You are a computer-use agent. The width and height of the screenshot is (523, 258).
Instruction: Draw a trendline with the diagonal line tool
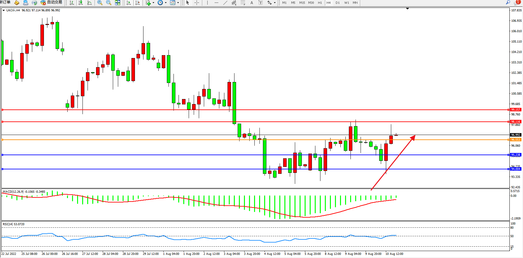coord(225,3)
